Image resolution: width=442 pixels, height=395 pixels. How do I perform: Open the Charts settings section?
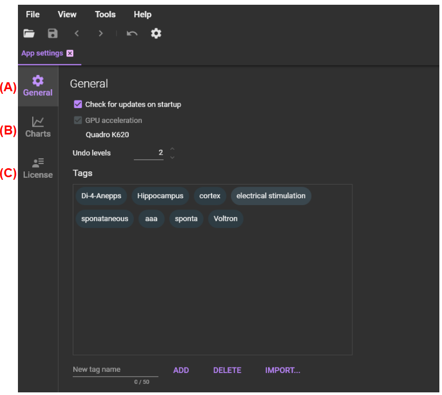(38, 127)
